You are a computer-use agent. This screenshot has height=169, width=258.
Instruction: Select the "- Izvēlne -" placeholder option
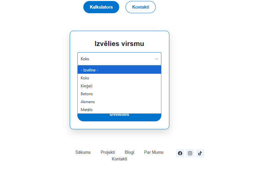pyautogui.click(x=119, y=70)
